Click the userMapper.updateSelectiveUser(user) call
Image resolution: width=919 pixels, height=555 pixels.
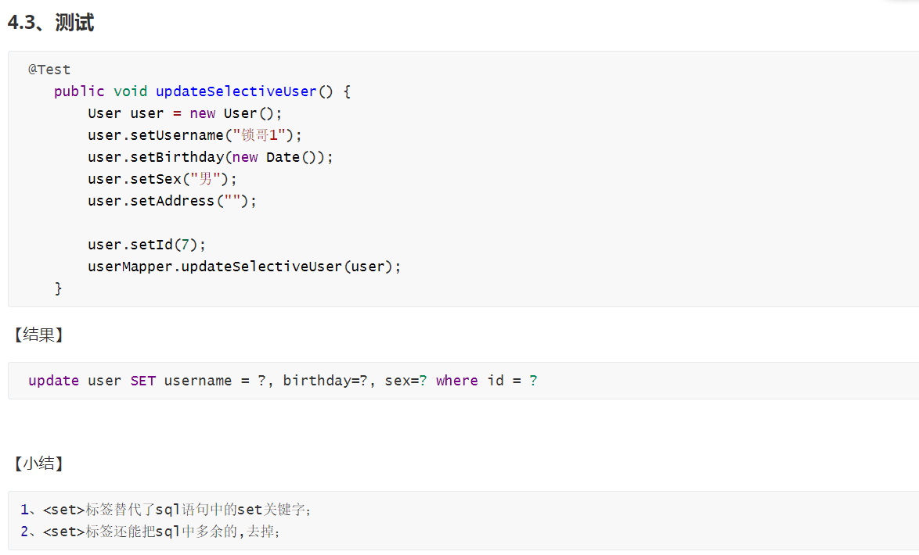[x=244, y=267]
